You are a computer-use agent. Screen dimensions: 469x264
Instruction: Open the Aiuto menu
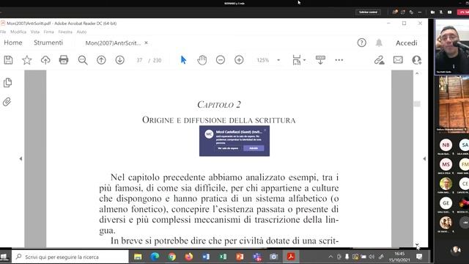[81, 32]
